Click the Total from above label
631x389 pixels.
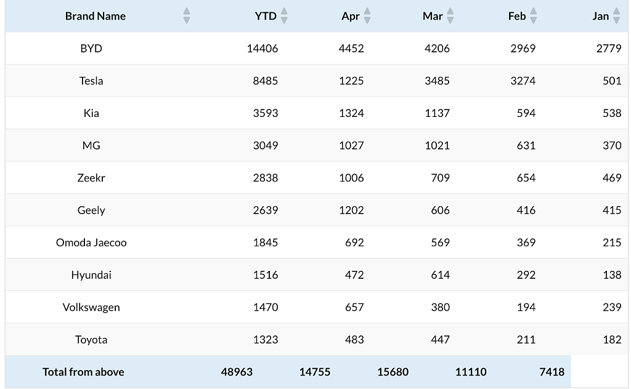(83, 372)
